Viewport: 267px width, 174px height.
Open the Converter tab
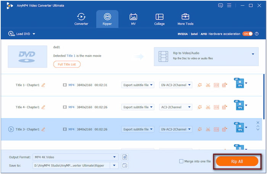[81, 19]
